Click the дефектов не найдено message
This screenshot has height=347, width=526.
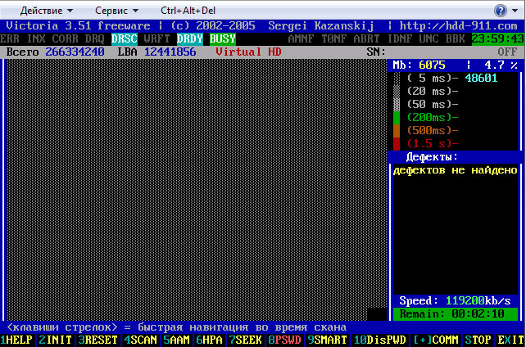coord(455,170)
